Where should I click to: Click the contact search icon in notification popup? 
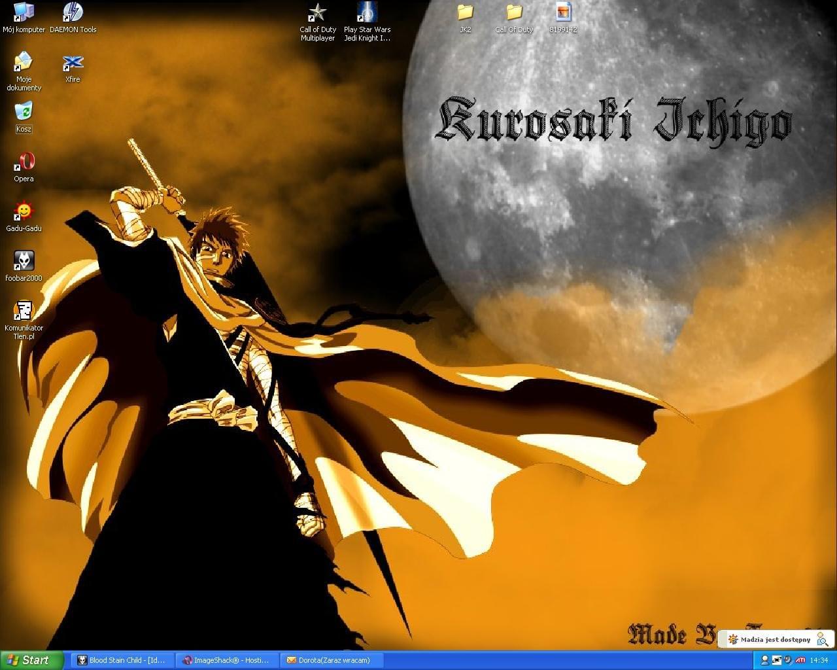tap(823, 639)
